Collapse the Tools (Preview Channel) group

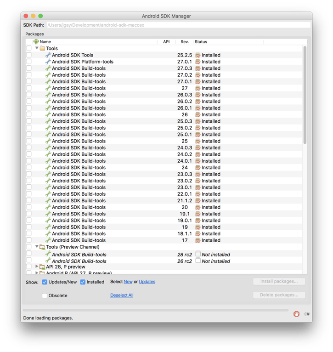coord(37,247)
